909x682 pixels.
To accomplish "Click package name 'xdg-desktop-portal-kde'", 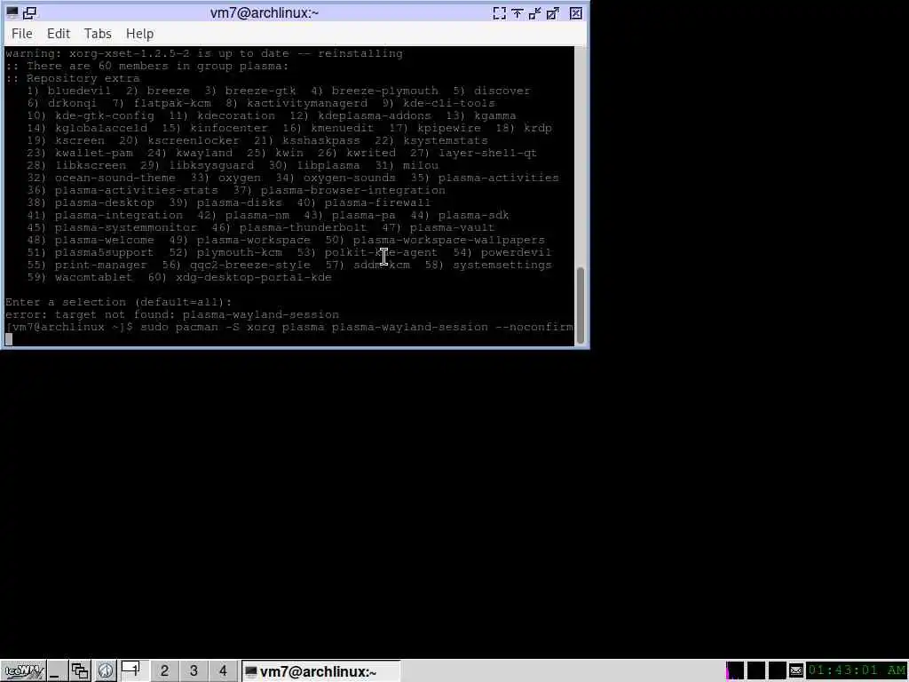I will [x=254, y=278].
